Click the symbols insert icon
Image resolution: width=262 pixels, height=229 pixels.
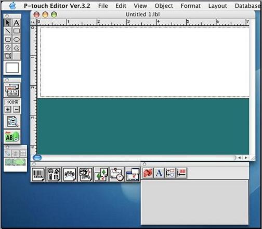tap(54, 174)
